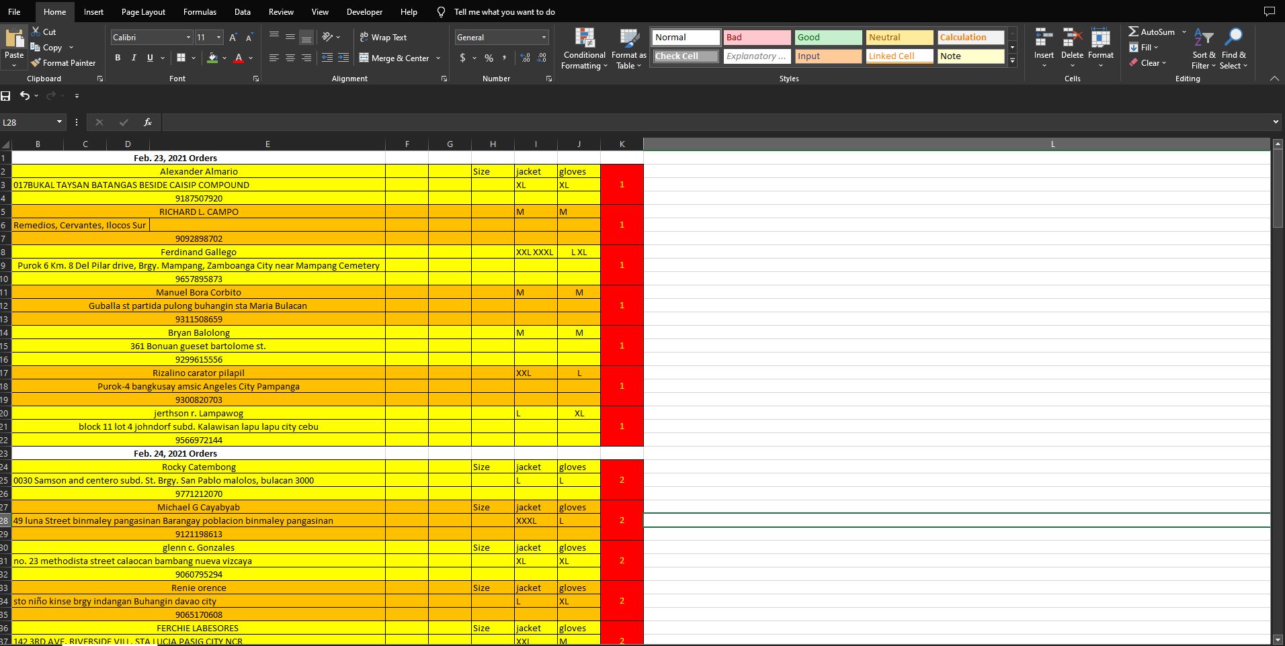
Task: Switch to the Formulas tab
Action: (x=200, y=12)
